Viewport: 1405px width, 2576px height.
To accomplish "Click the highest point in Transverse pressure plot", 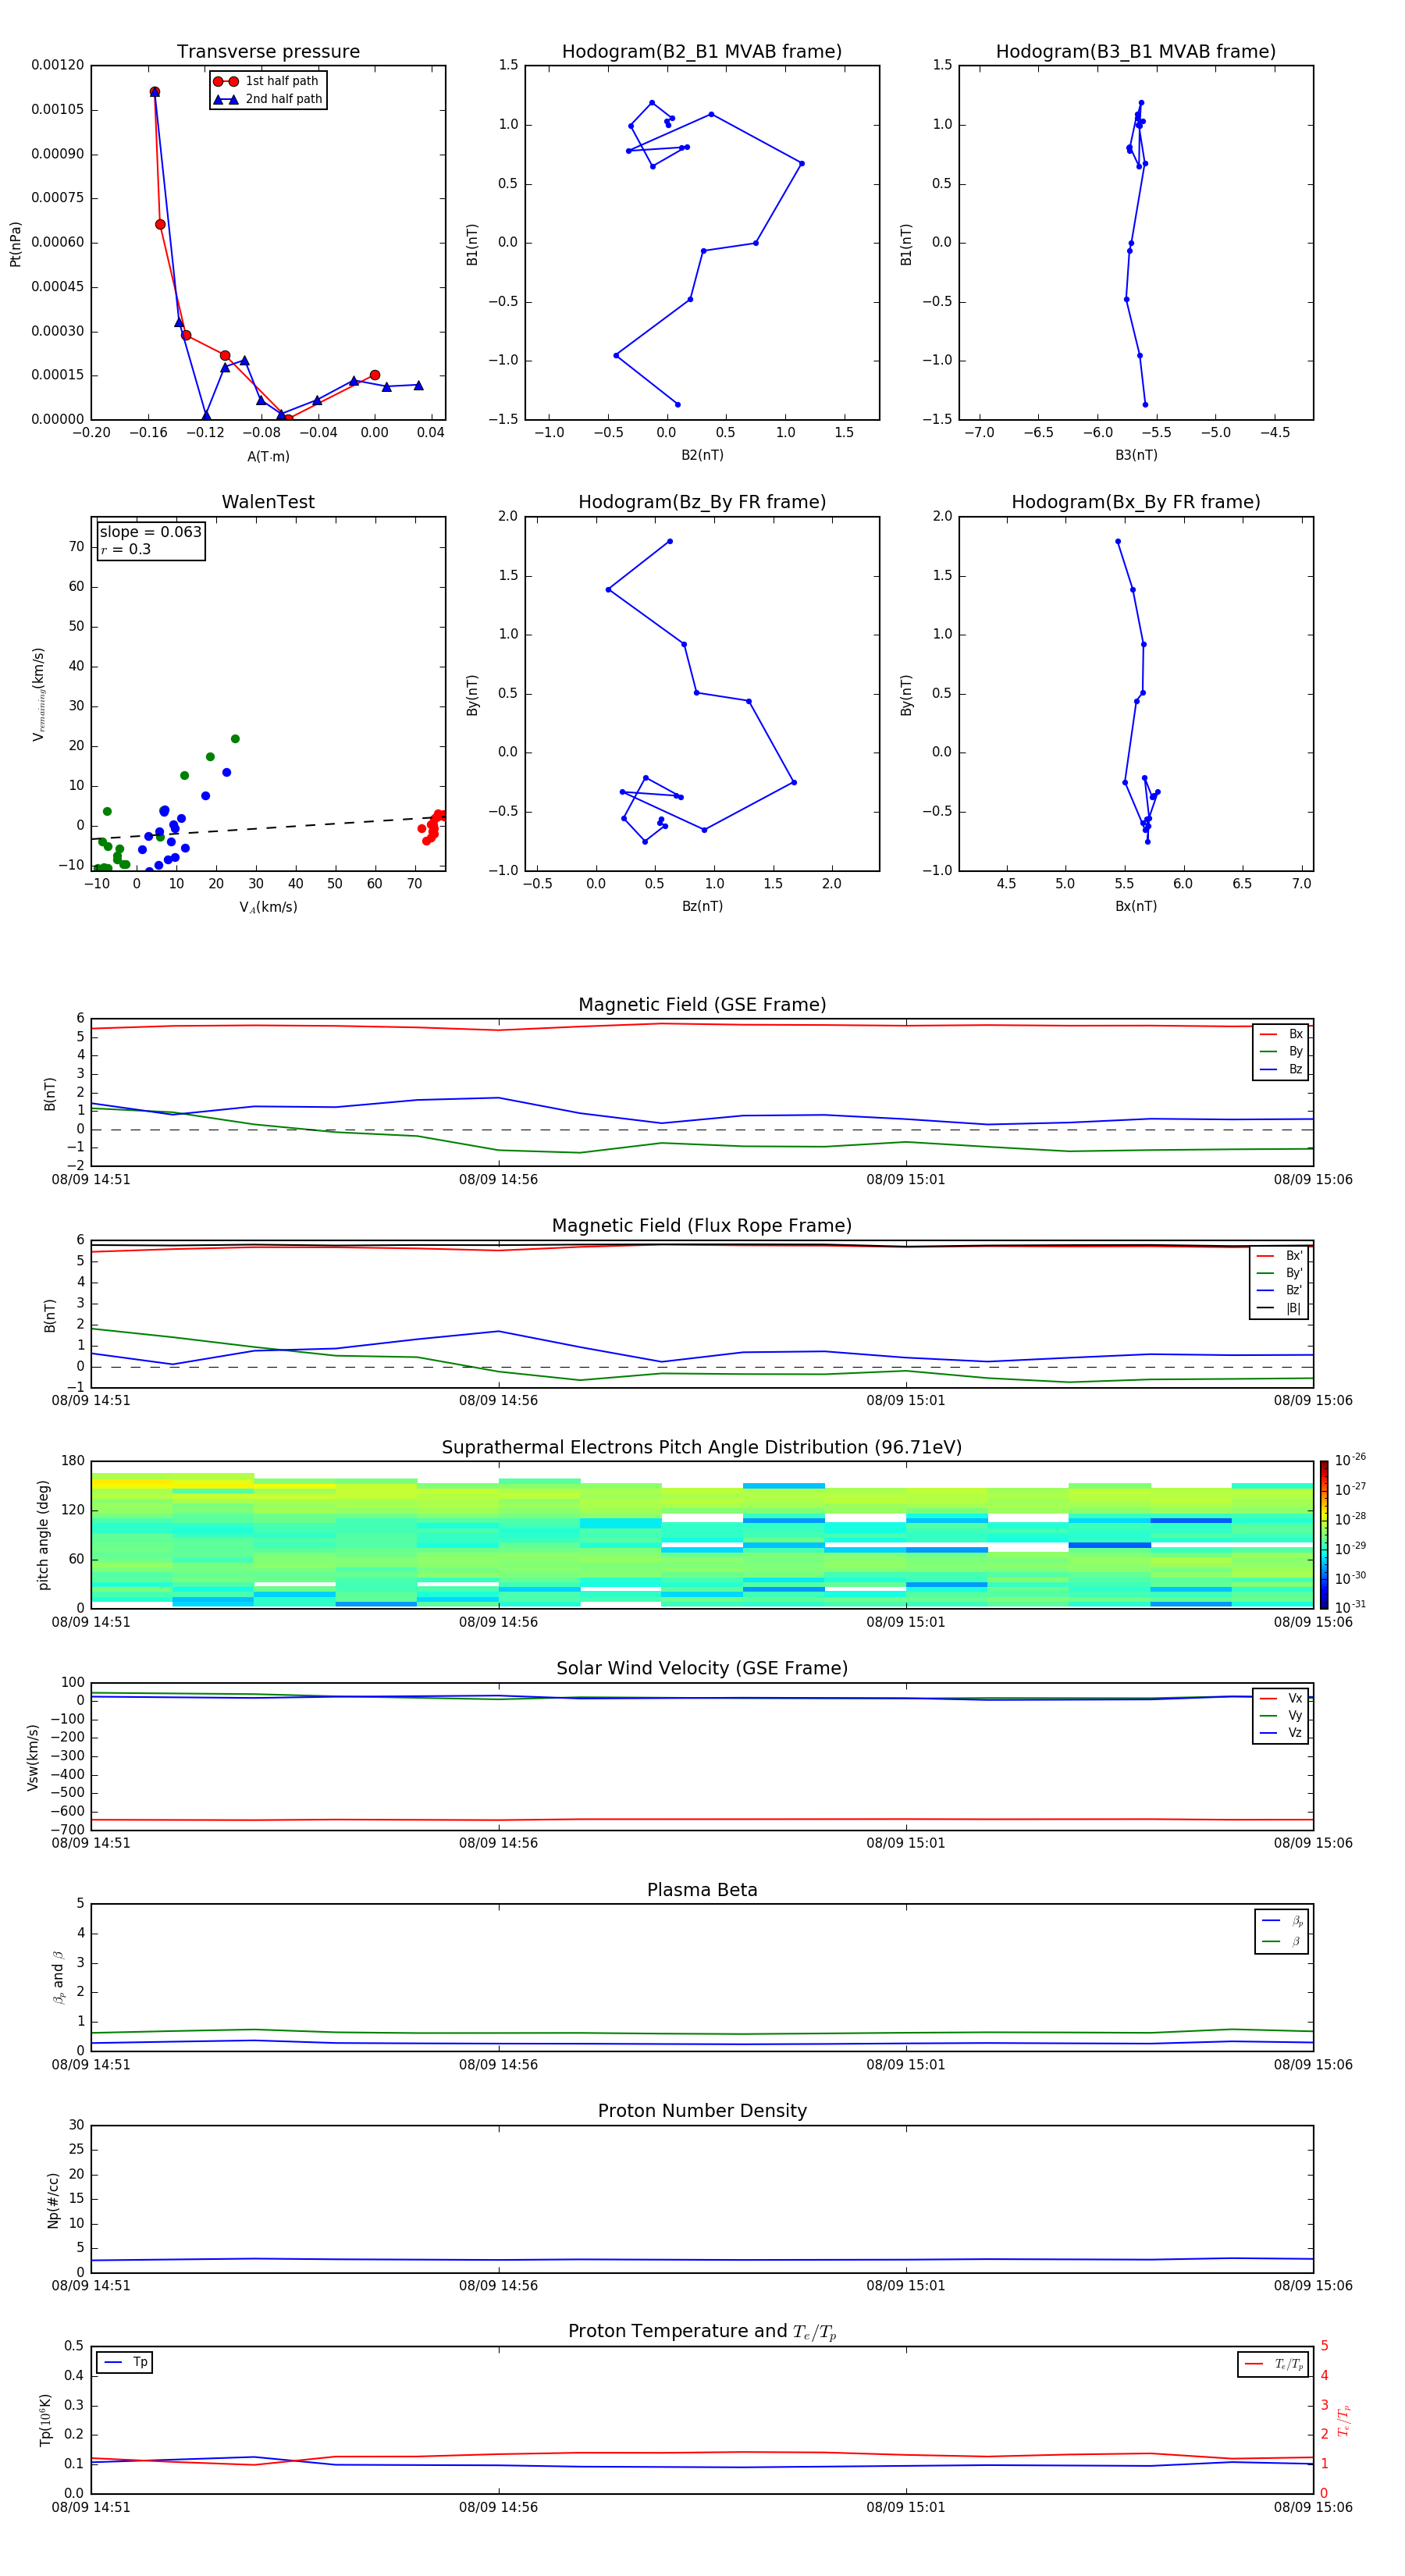I will click(x=155, y=92).
